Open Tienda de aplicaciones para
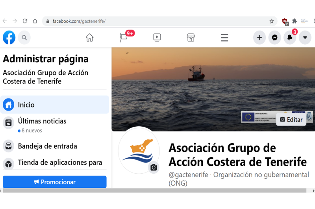The image size is (315, 209). 60,163
